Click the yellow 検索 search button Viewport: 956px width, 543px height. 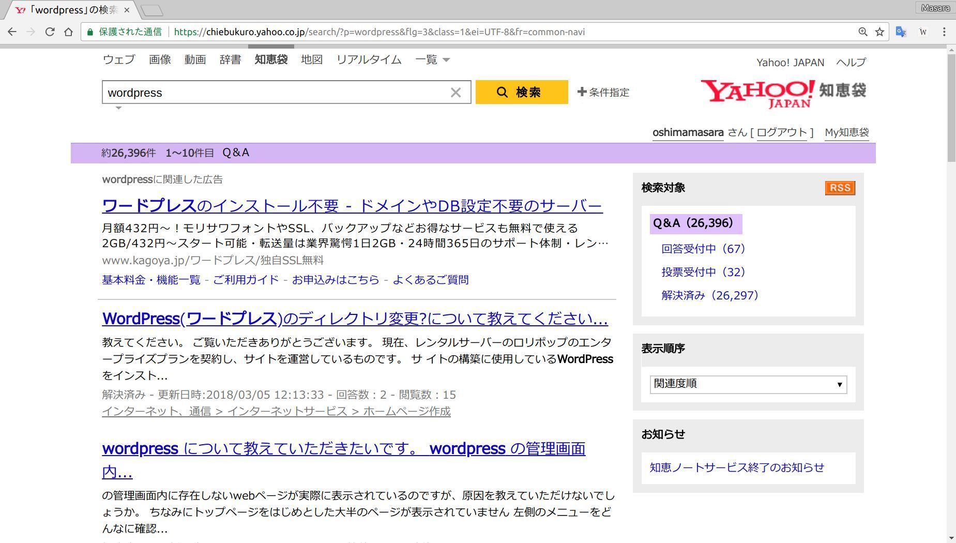pyautogui.click(x=522, y=92)
